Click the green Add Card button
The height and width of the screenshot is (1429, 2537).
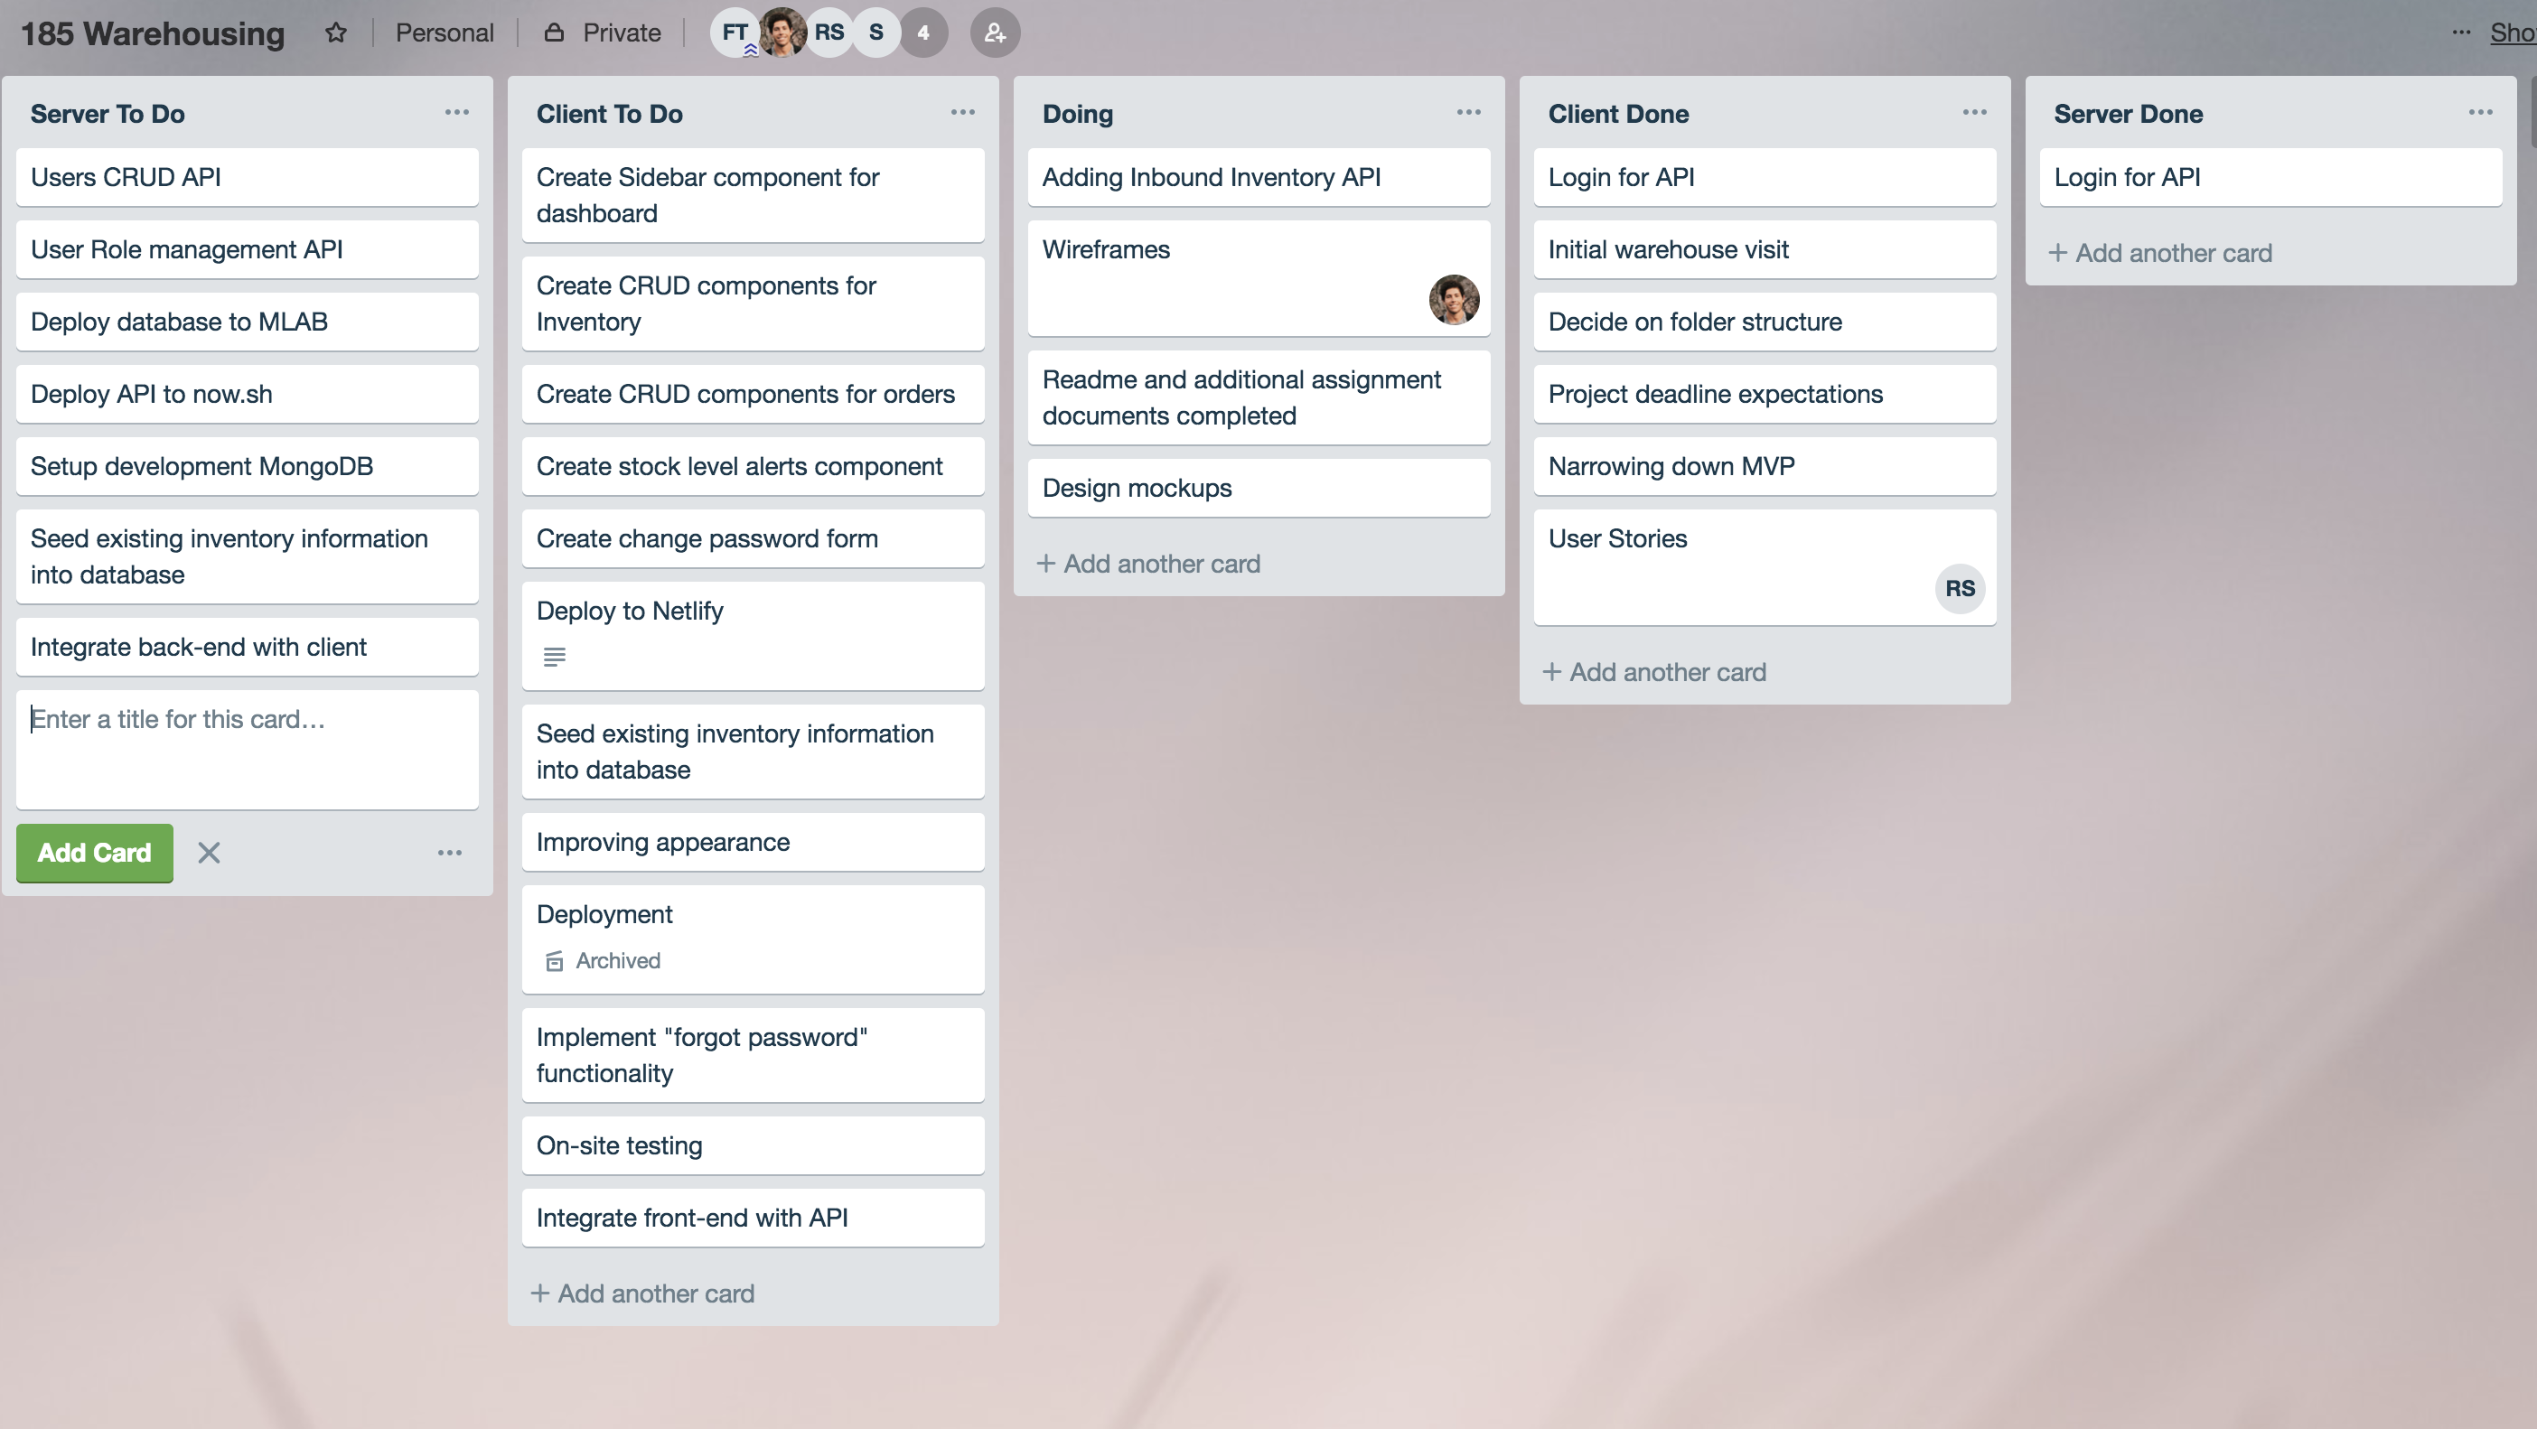click(x=95, y=853)
